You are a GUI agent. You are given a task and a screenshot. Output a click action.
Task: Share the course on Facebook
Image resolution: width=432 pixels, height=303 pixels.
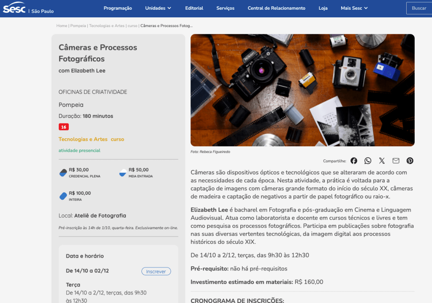pyautogui.click(x=354, y=161)
